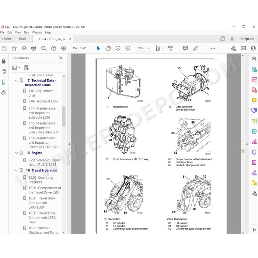The height and width of the screenshot is (258, 258).
Task: Open more tools ellipsis menu
Action: click(213, 48)
